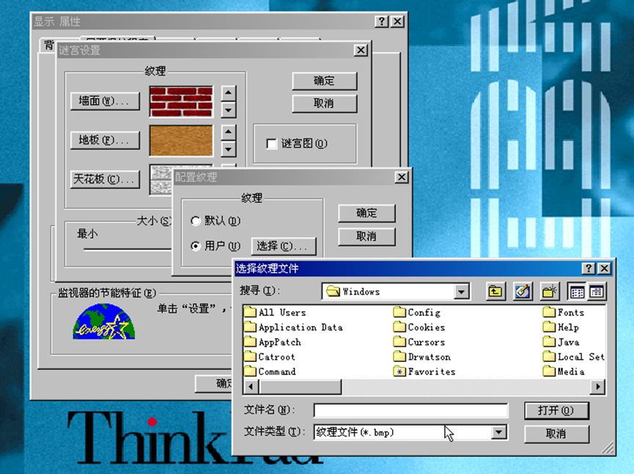
Task: Click 取消 in 配置纹理 dialog
Action: [366, 237]
